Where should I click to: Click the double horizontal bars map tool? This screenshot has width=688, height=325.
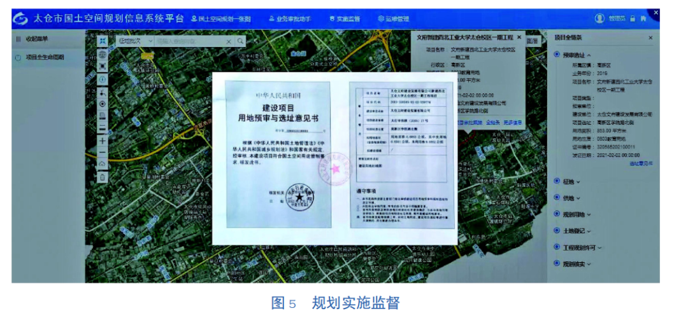coord(102,128)
